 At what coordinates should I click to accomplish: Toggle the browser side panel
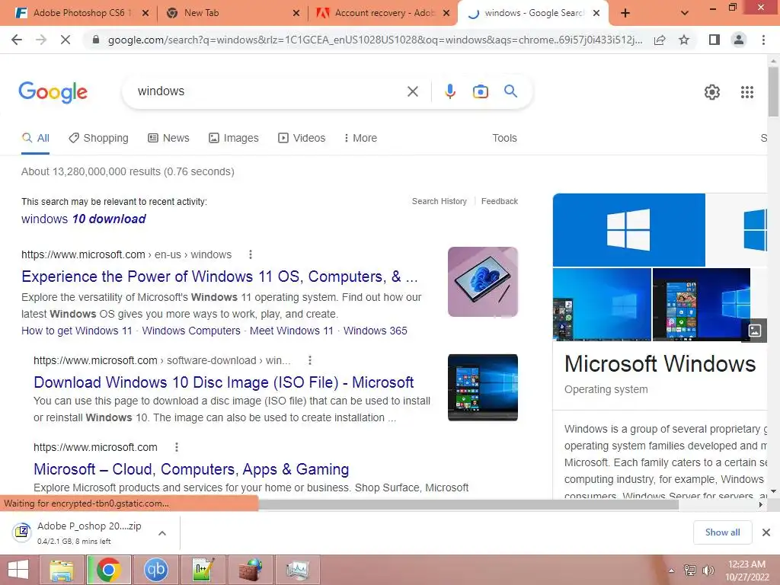714,40
